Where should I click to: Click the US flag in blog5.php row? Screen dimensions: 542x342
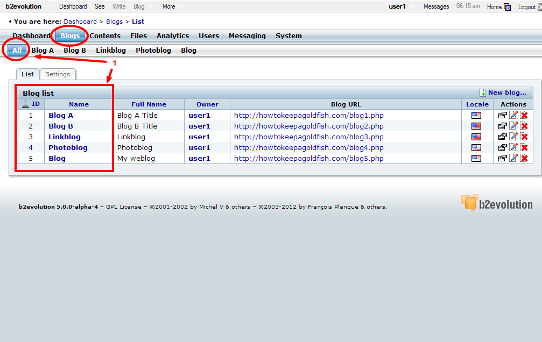coord(476,158)
